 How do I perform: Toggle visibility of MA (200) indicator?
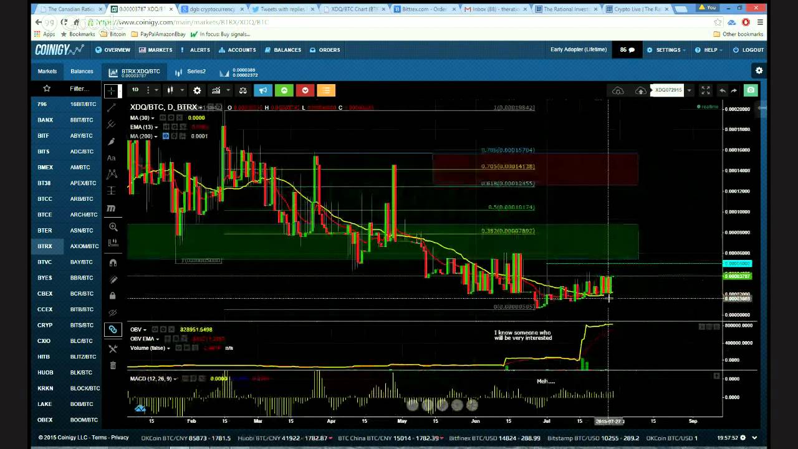[x=166, y=136]
